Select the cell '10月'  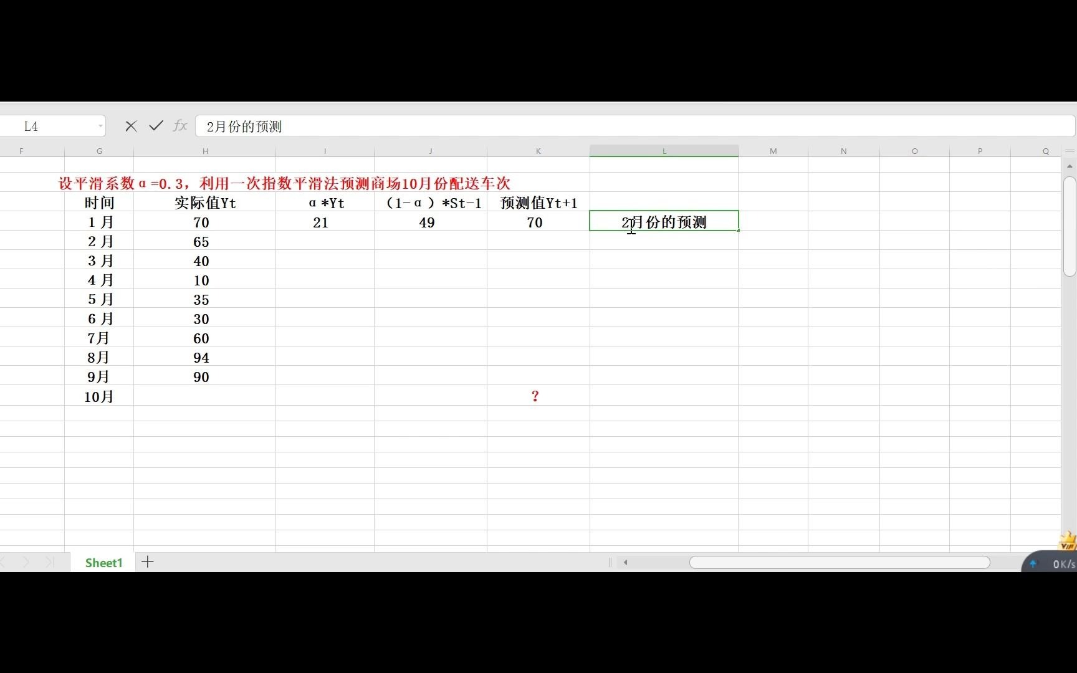click(x=99, y=396)
